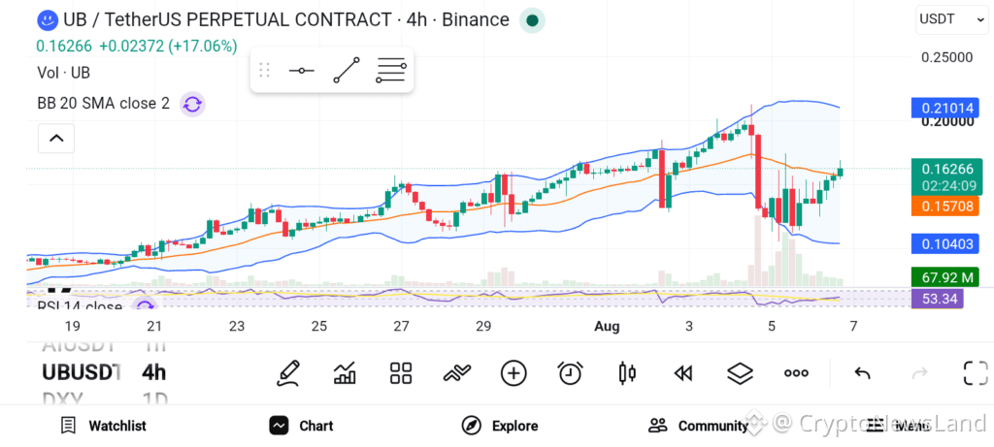The width and height of the screenshot is (994, 447).
Task: Tap the trend indicator templates icon
Action: (x=457, y=373)
